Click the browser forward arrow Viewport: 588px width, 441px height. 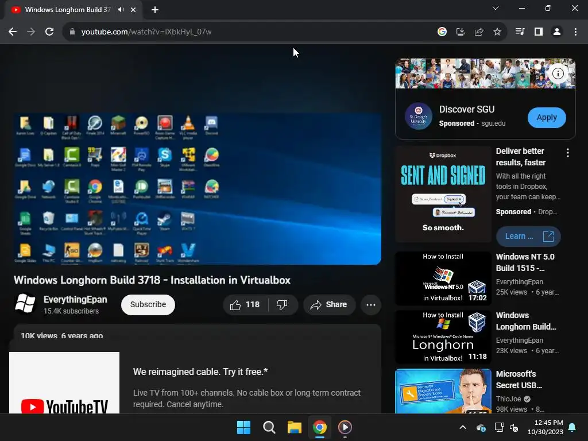(31, 32)
